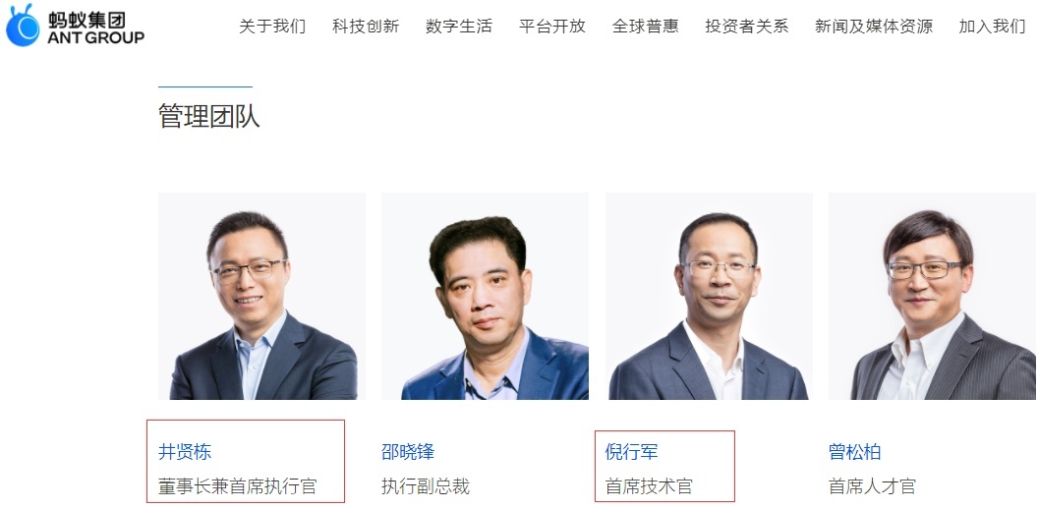Open the 倪行军 name link
The height and width of the screenshot is (509, 1038).
click(x=631, y=452)
